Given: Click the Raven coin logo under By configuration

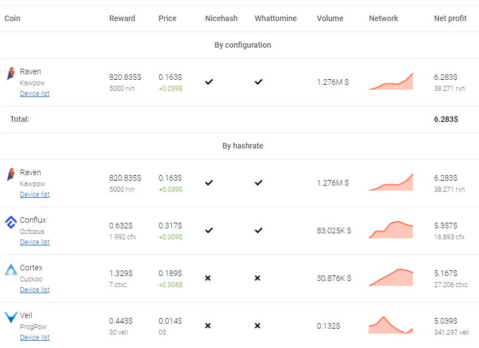Looking at the screenshot, I should 11,73.
